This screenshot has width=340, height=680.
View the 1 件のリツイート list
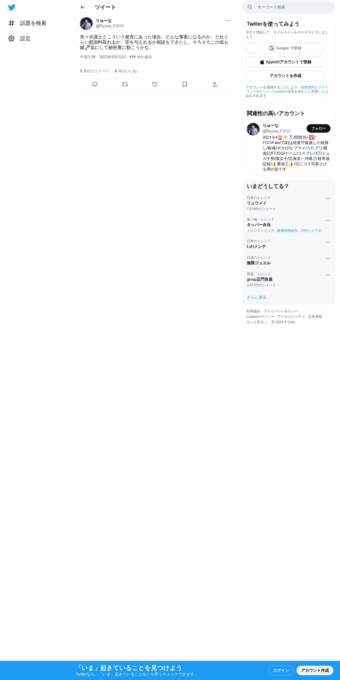tap(95, 71)
